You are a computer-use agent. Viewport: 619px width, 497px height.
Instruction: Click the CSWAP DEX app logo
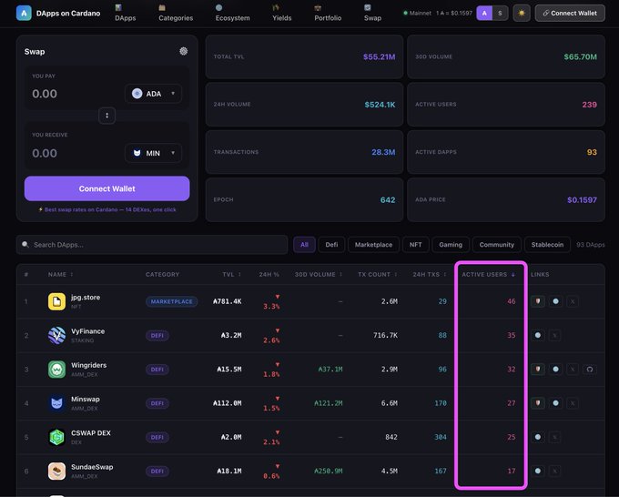(x=56, y=438)
